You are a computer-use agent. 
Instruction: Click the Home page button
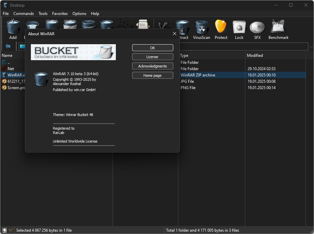point(153,75)
